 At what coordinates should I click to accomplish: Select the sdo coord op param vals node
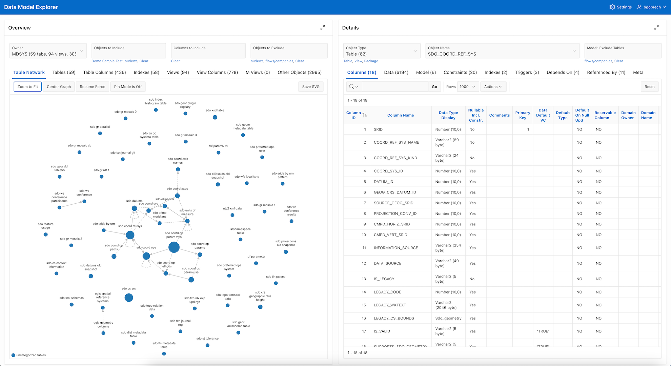coord(174,247)
